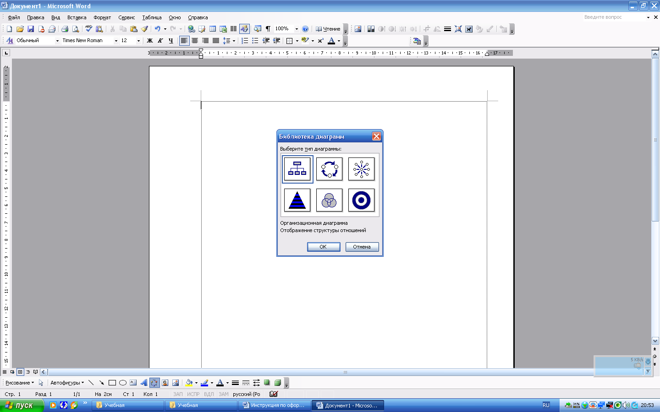Open the Вставка menu
Screen dimensions: 660x412
[x=77, y=17]
